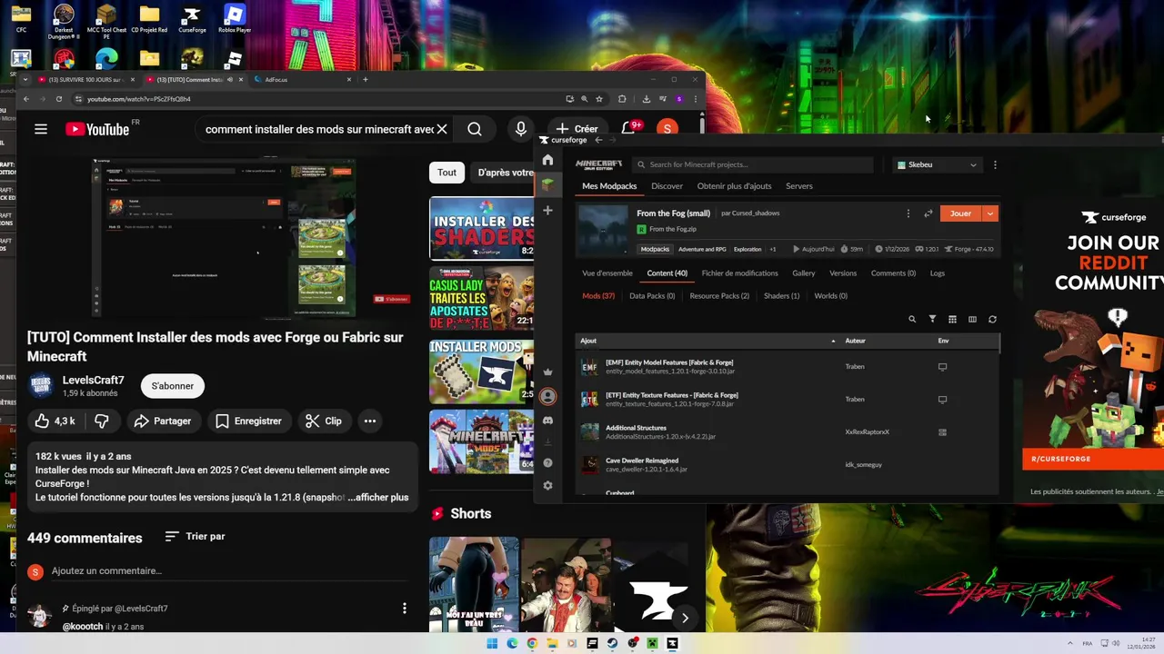Open the Skebeu profile dropdown in CurseForge
The height and width of the screenshot is (654, 1164).
[937, 164]
